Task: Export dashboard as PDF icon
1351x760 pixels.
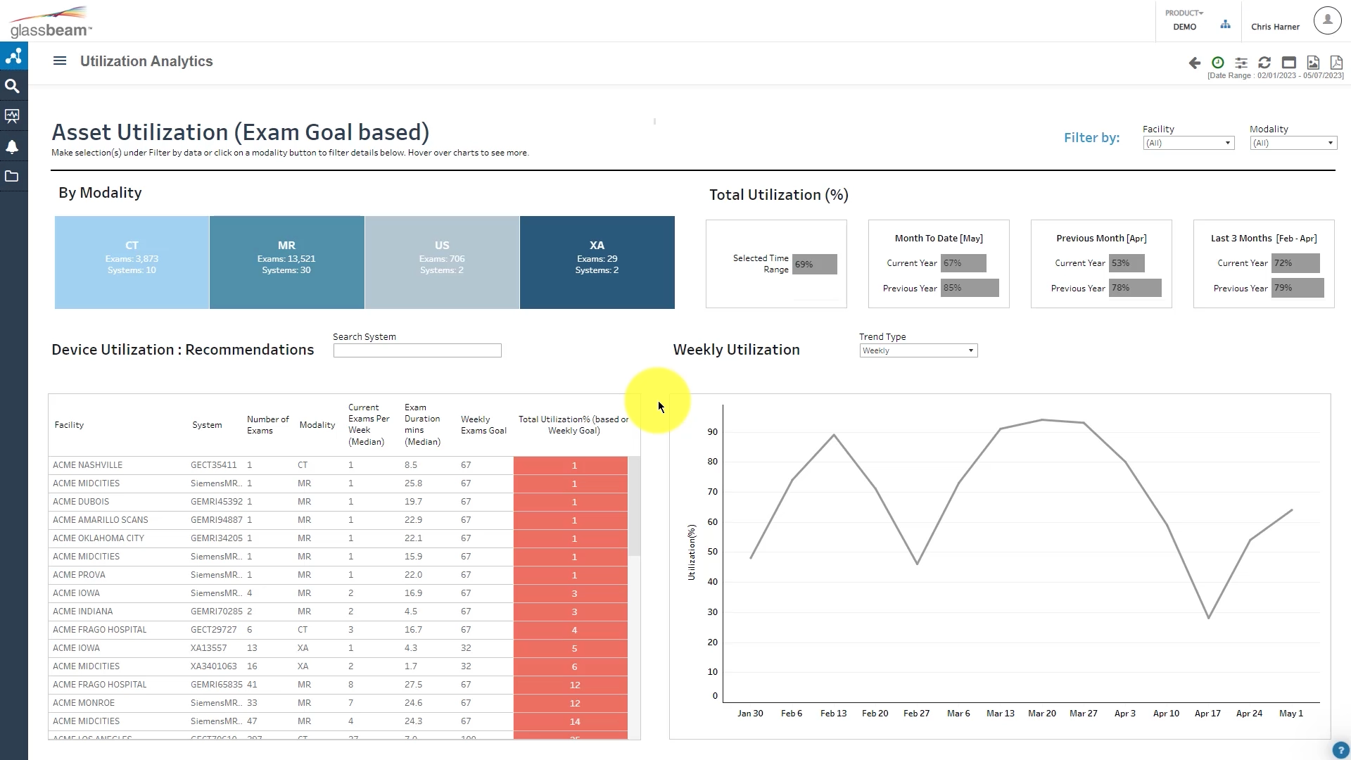Action: (1336, 63)
